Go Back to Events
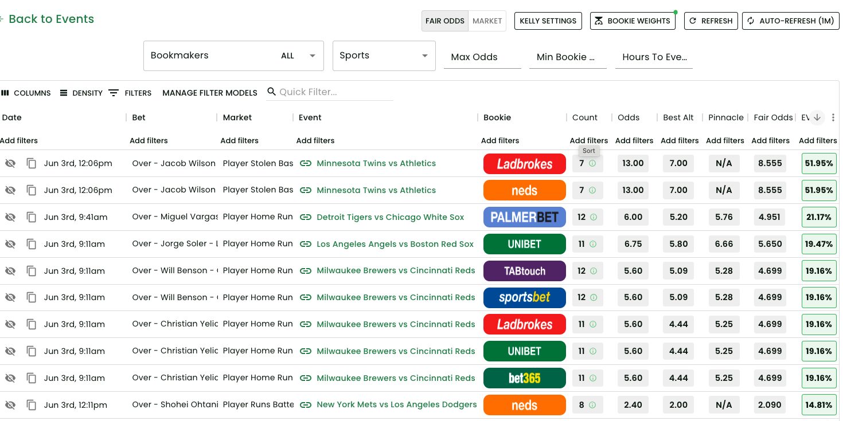This screenshot has height=421, width=843. click(x=47, y=19)
